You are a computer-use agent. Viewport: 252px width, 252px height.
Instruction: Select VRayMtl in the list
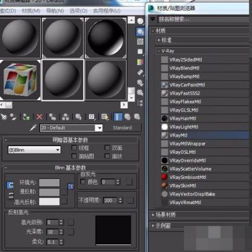point(205,135)
